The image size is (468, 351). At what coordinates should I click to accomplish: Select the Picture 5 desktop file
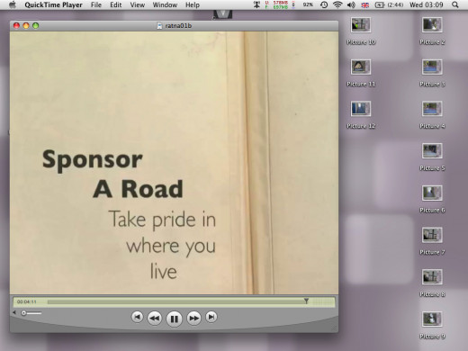[432, 157]
